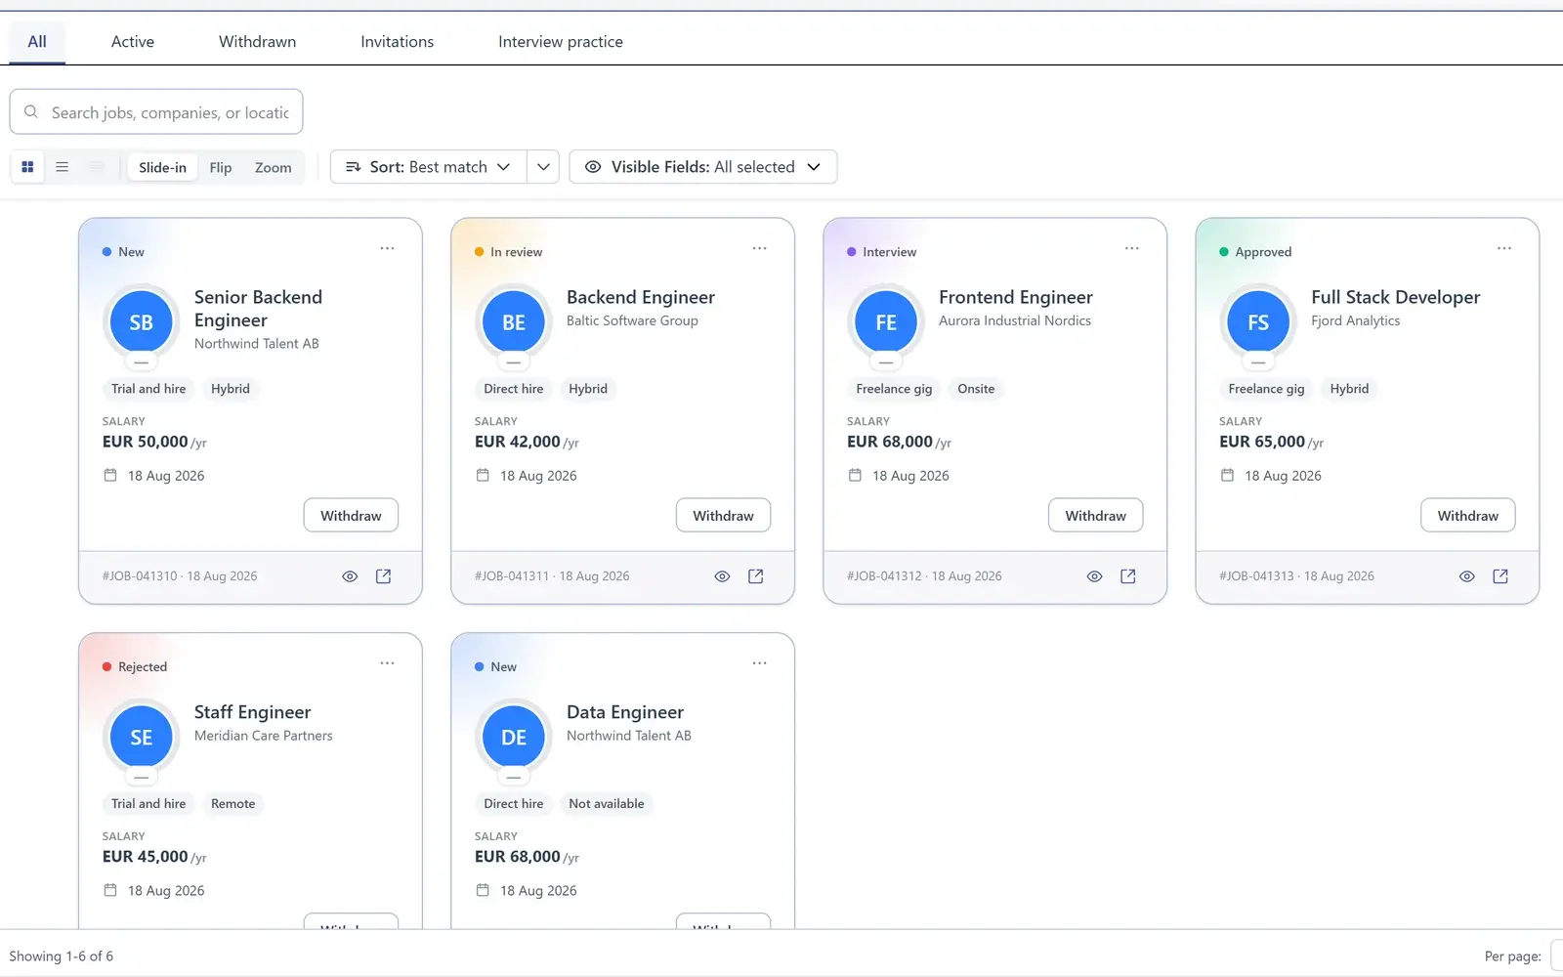Open external link for Senior Backend Engineer card
The width and height of the screenshot is (1563, 977).
383,576
